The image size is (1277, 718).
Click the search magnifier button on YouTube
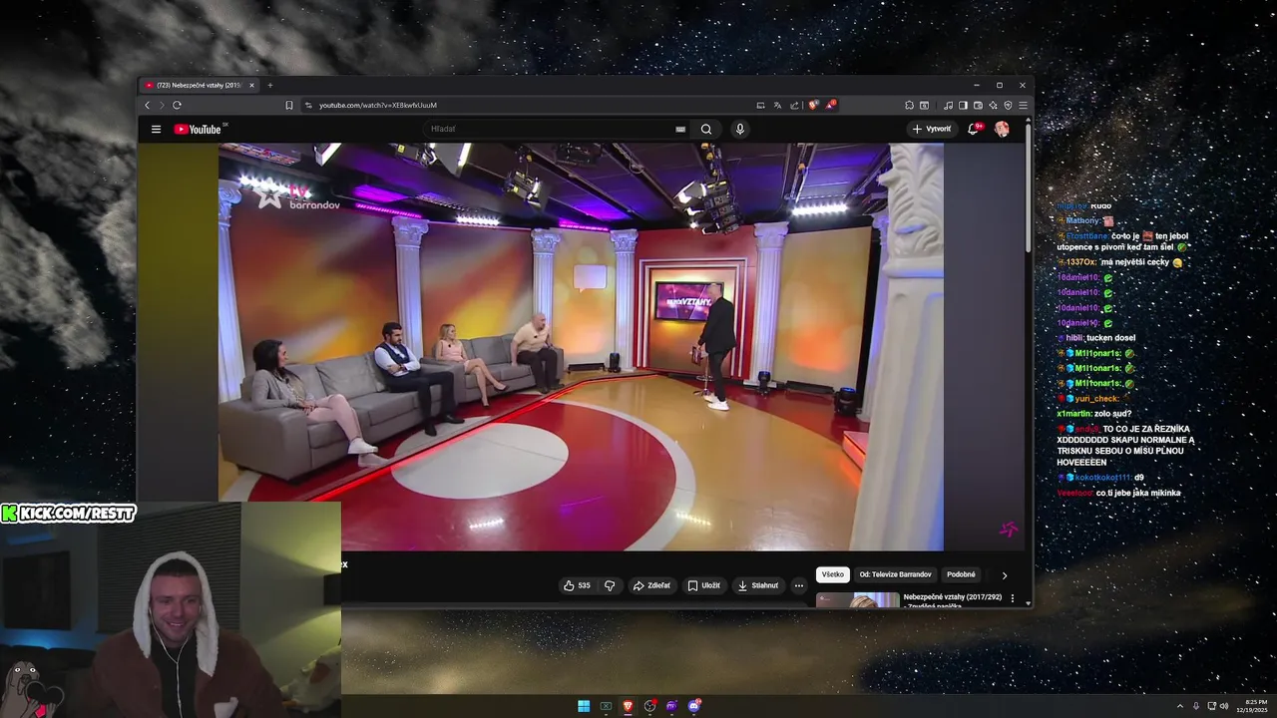click(706, 129)
